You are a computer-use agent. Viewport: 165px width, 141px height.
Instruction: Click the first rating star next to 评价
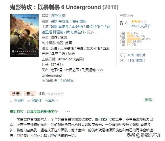(x=49, y=94)
